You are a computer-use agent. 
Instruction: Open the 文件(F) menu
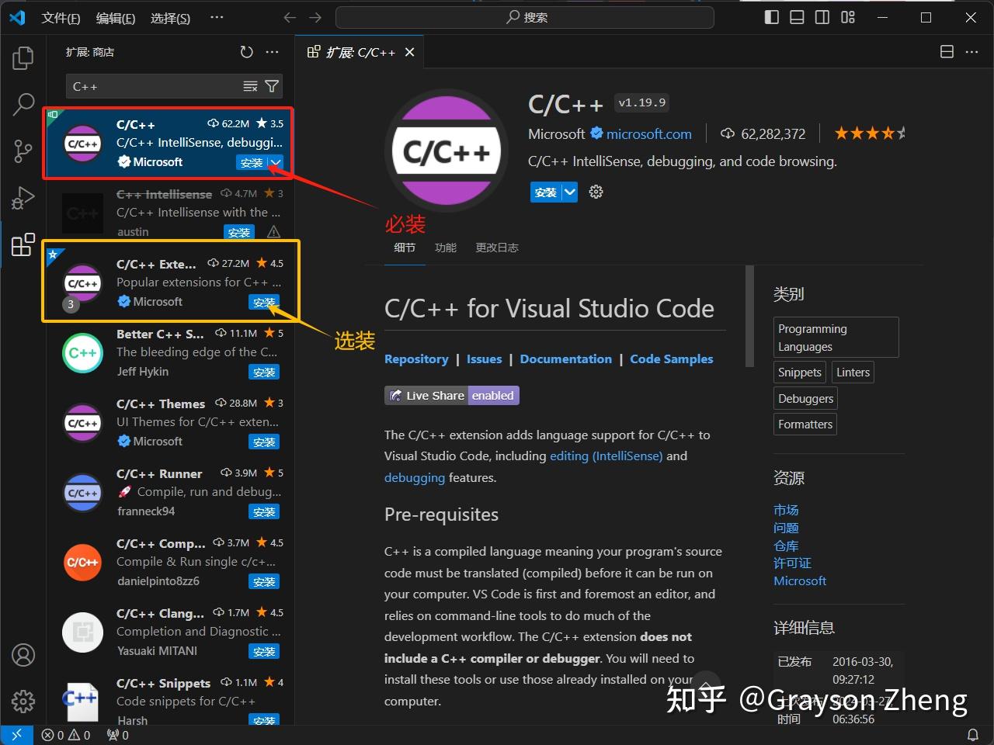(61, 17)
